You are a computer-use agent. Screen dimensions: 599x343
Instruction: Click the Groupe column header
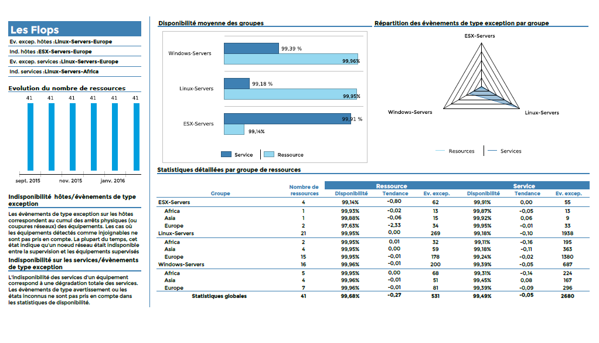220,193
